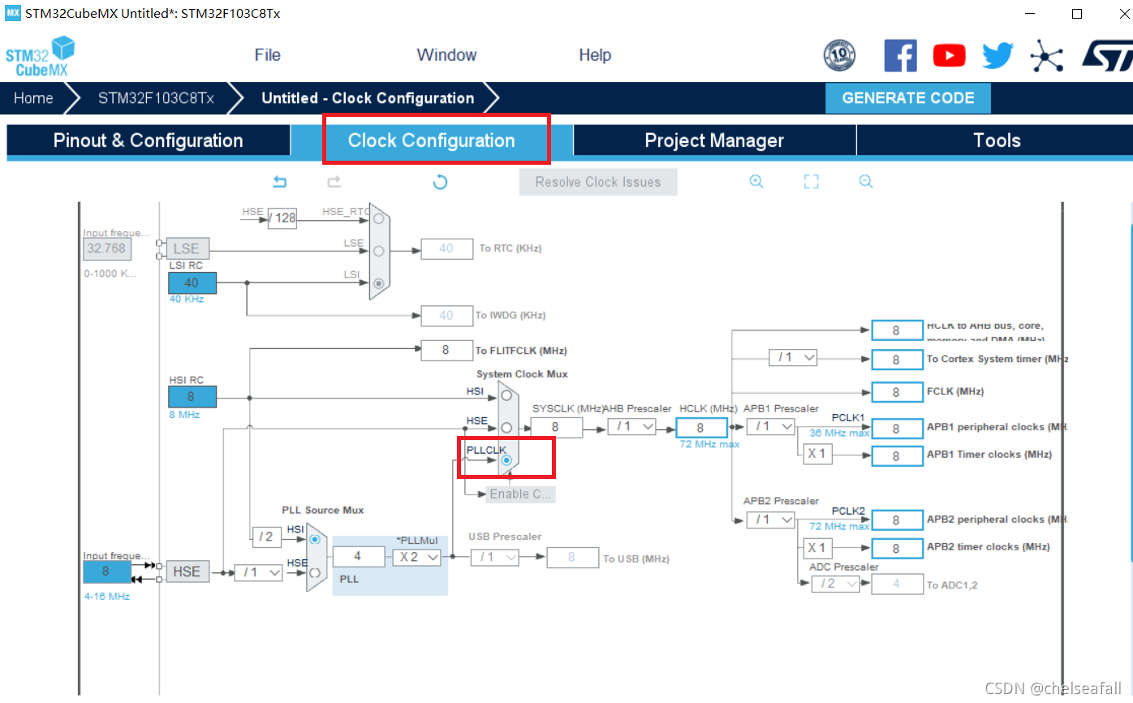Click the LSE block in diagram
Image resolution: width=1133 pixels, height=703 pixels.
(187, 248)
